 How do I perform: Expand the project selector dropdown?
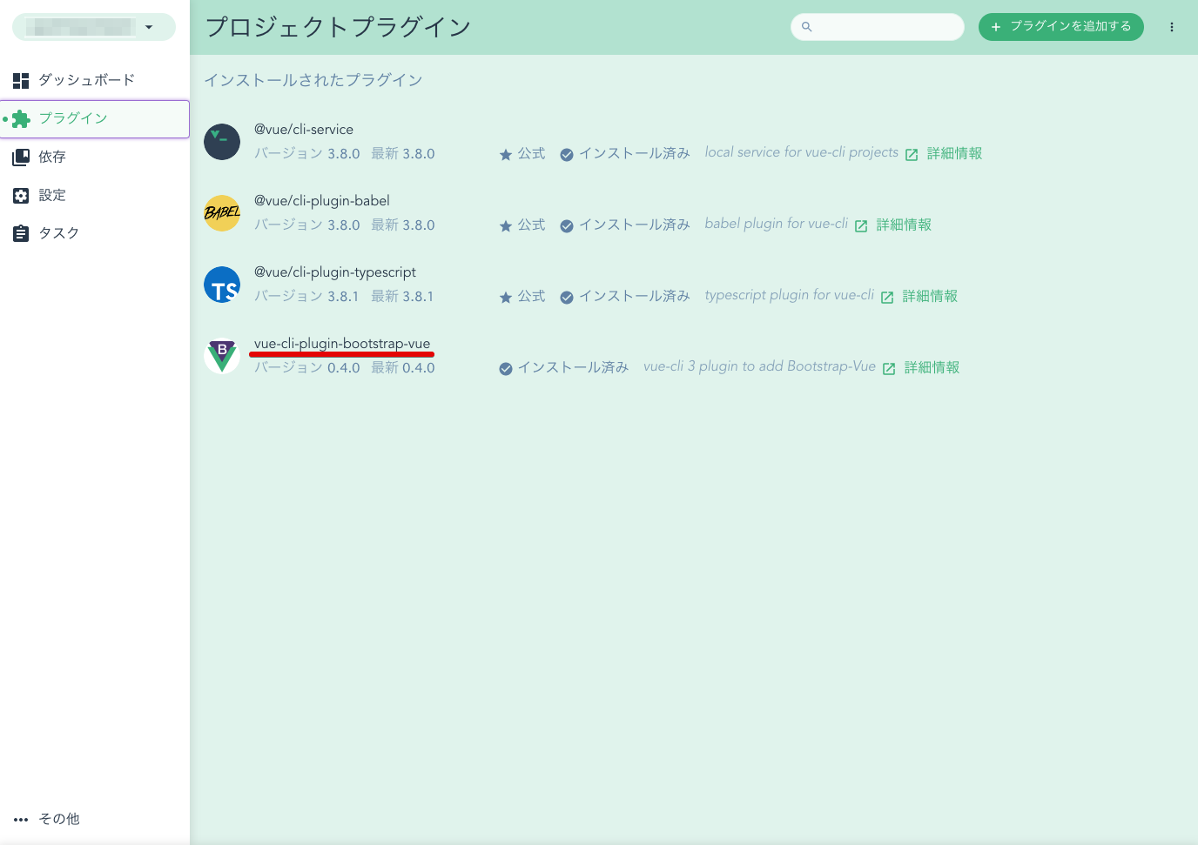(94, 27)
